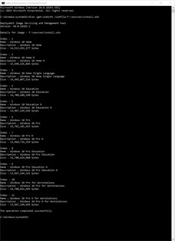Click the Command Prompt icon in title bar

(3, 3)
